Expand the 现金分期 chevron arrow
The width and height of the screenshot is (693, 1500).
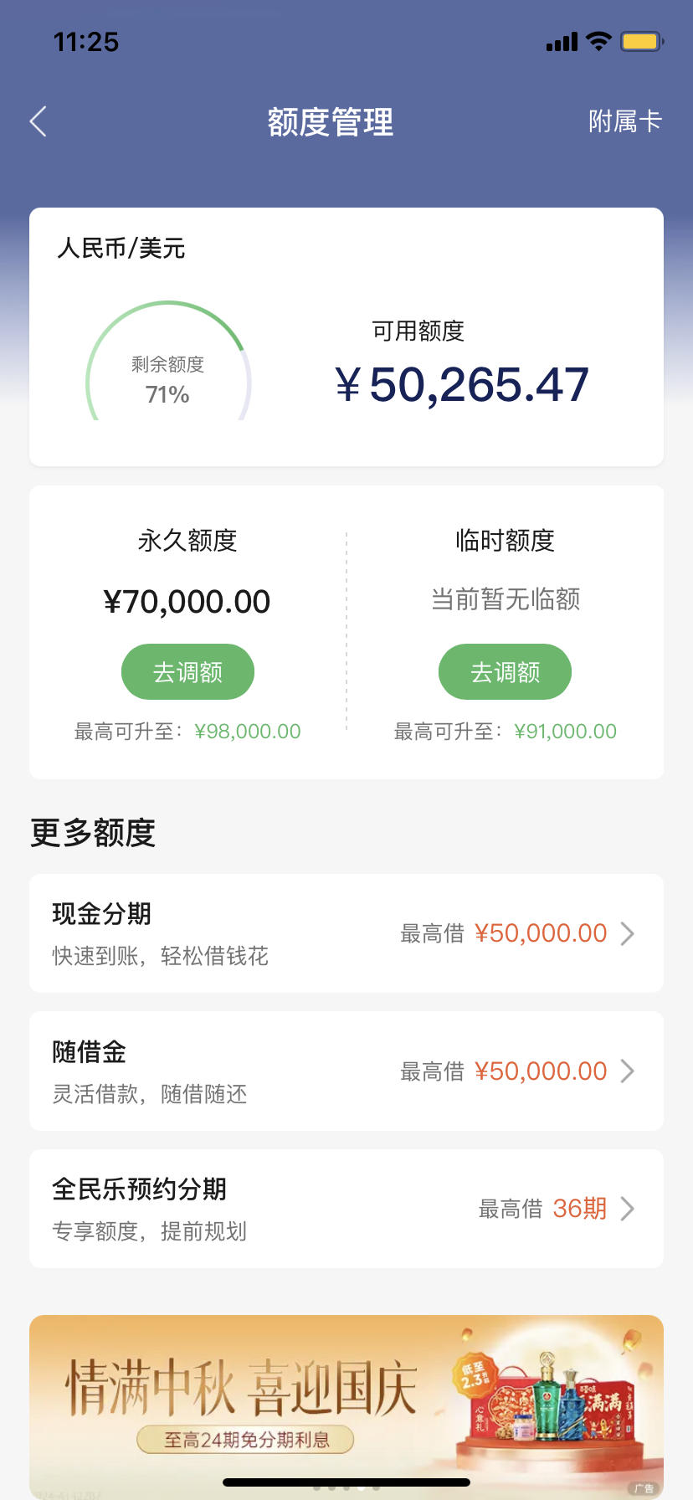click(x=627, y=933)
